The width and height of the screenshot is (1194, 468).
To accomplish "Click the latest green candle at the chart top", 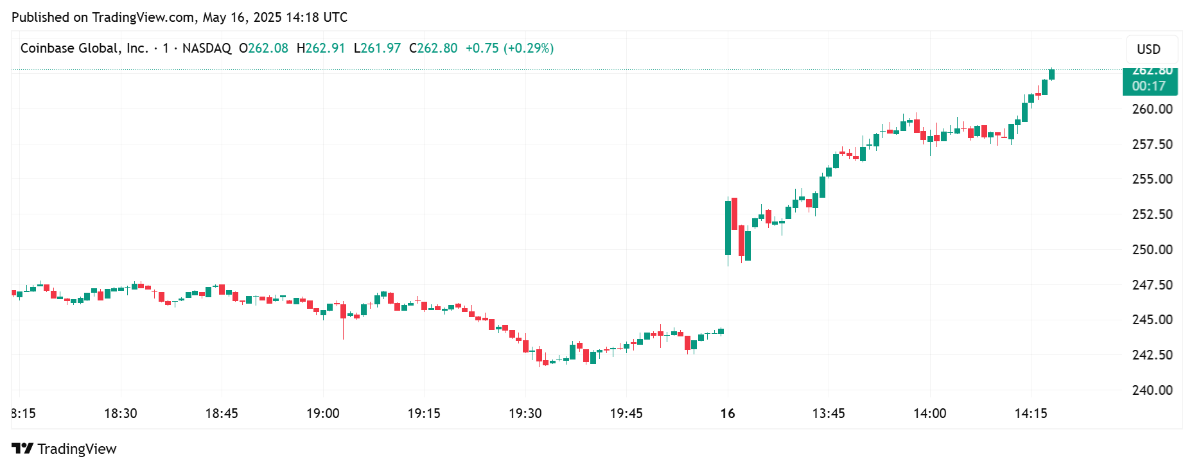I will tap(1051, 74).
